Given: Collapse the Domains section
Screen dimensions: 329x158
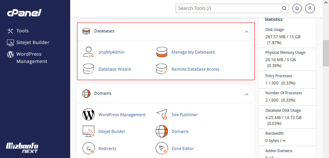Looking at the screenshot, I should tap(247, 94).
